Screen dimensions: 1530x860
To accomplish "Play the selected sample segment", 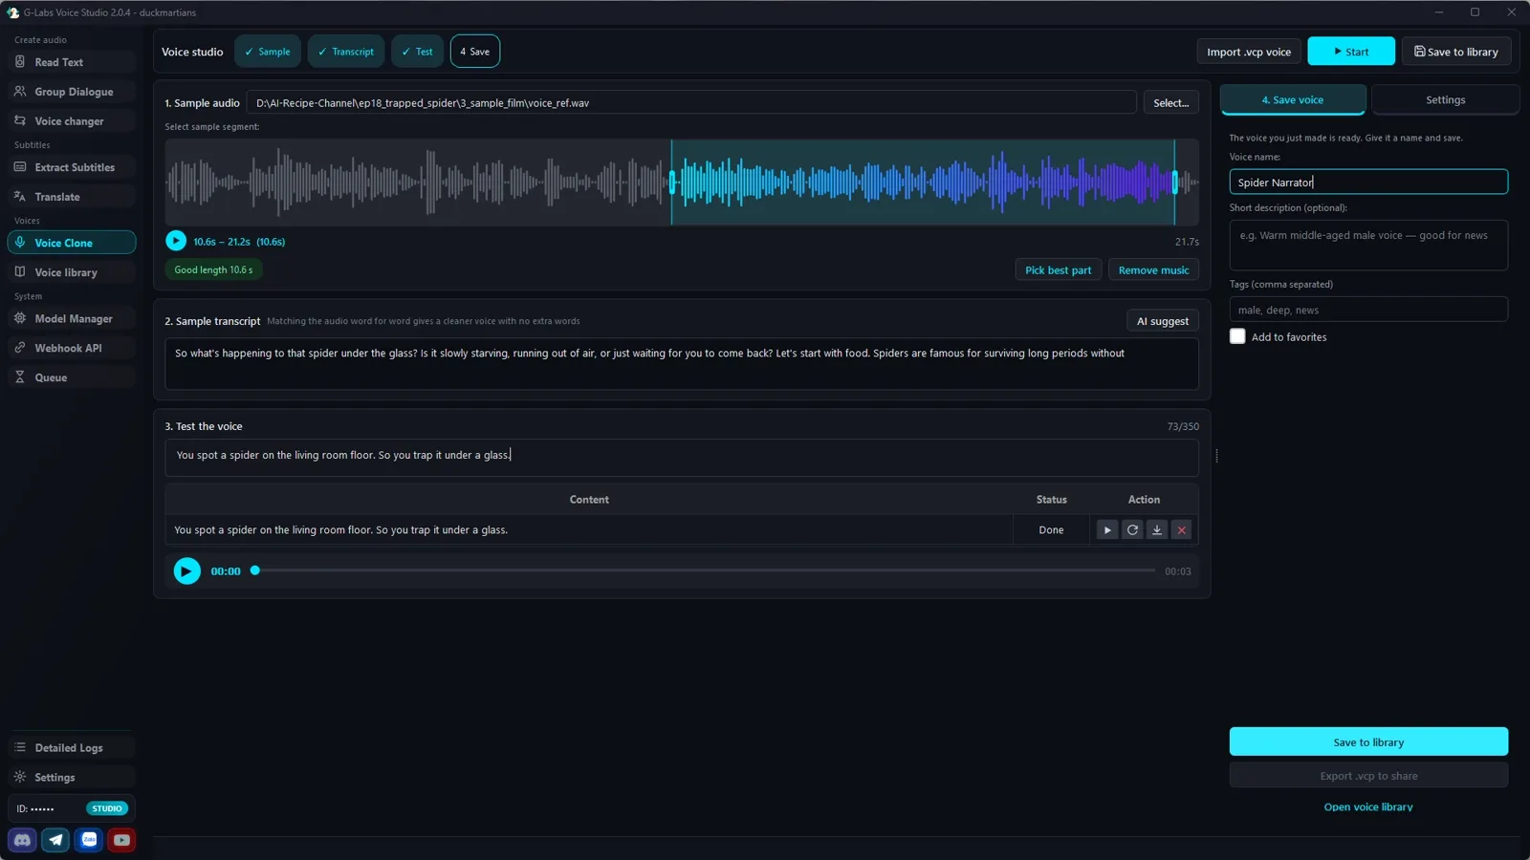I will tap(176, 241).
